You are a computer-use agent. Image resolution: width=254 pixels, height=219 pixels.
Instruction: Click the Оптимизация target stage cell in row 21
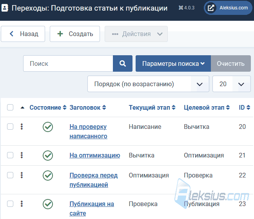click(204, 156)
